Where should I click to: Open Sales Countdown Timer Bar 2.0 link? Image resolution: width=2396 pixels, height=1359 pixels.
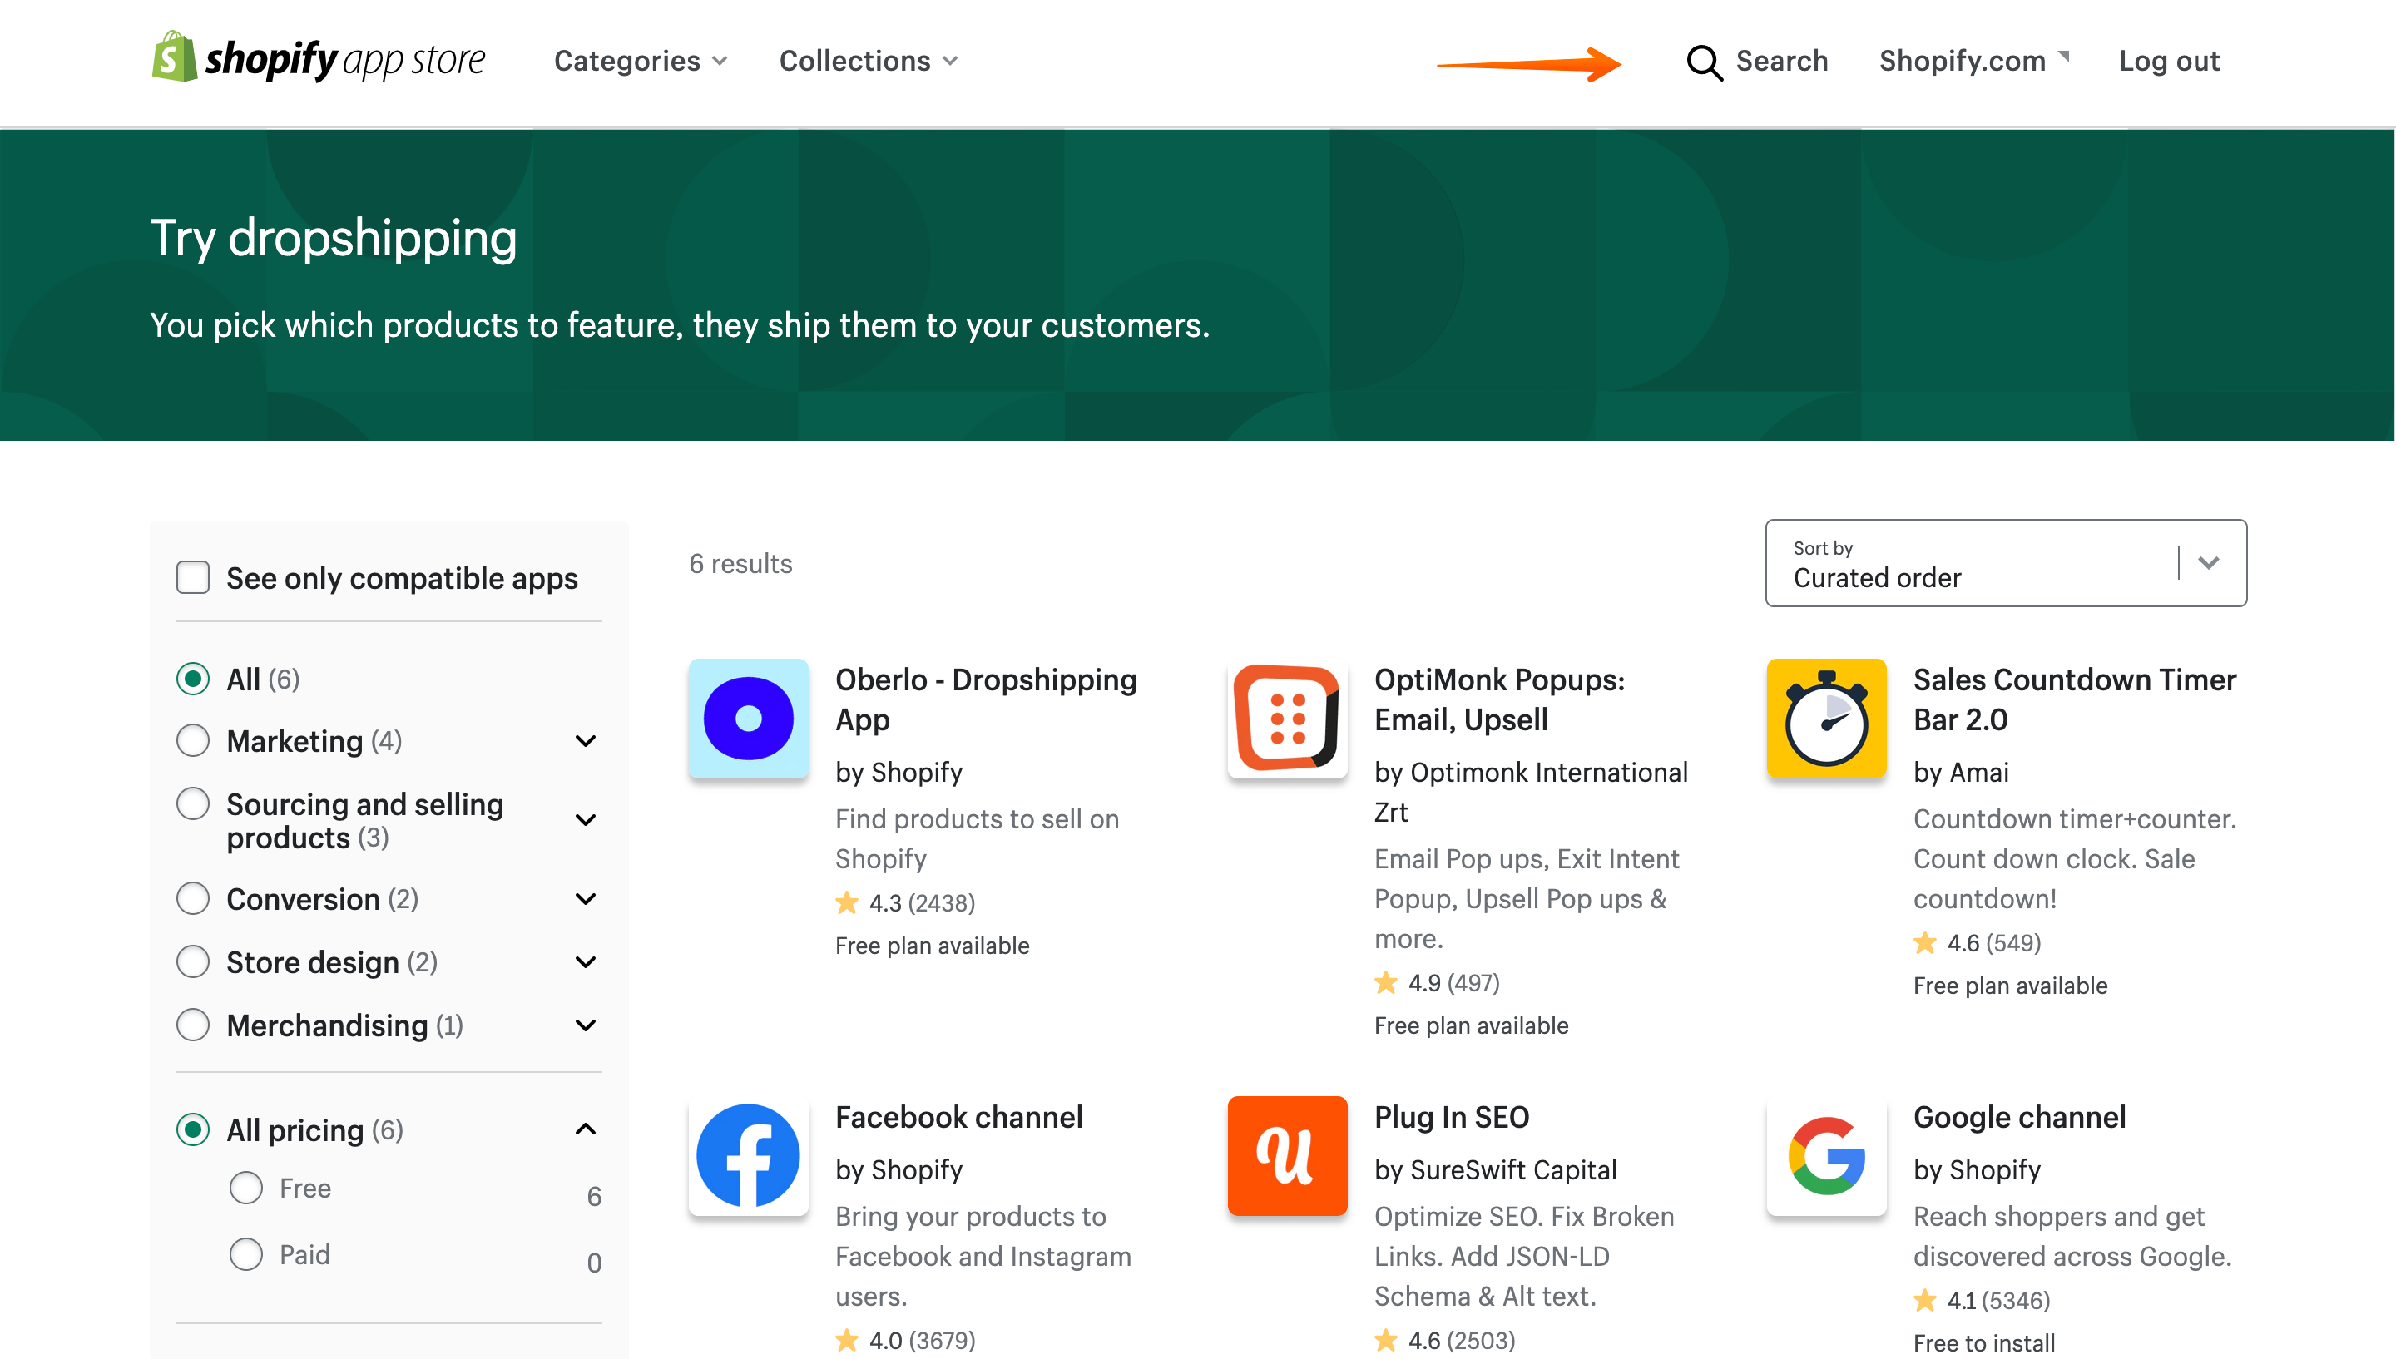pyautogui.click(x=2074, y=699)
